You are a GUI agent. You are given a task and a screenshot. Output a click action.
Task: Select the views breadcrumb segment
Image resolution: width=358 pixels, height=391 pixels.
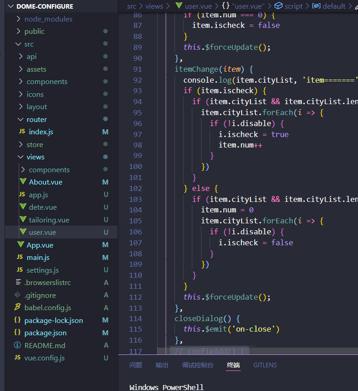[154, 6]
